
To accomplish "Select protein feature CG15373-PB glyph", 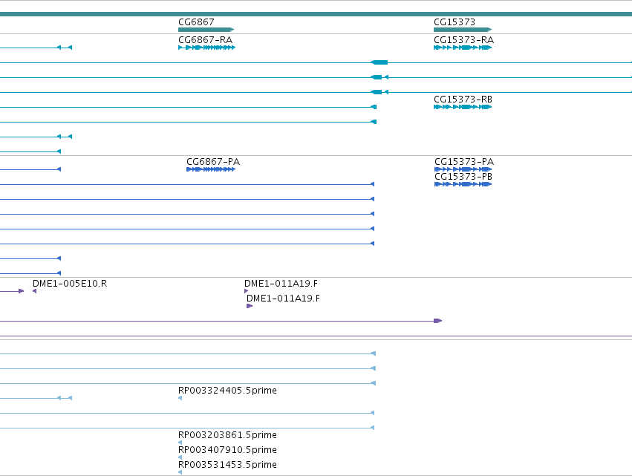I will point(463,184).
